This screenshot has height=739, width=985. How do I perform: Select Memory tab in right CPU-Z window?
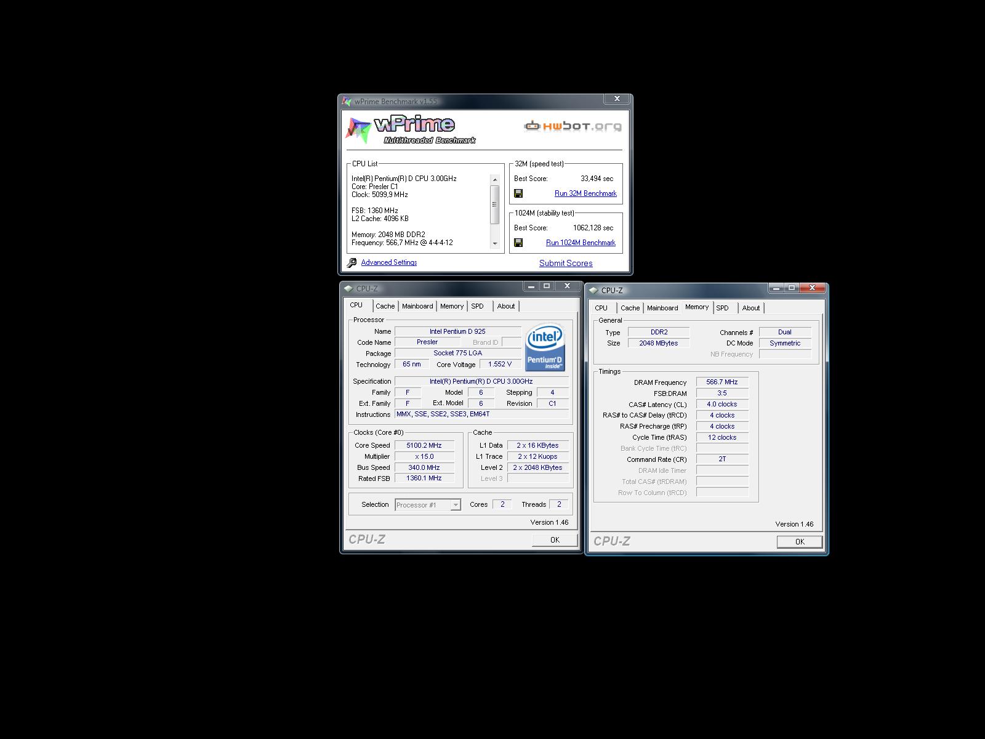pyautogui.click(x=697, y=307)
